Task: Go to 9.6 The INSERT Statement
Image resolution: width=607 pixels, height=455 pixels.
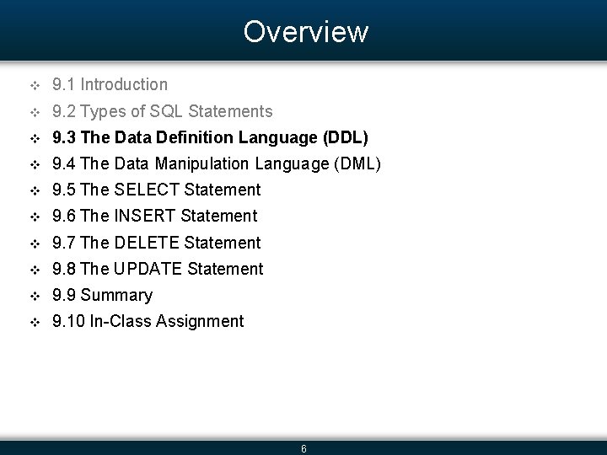Action: [154, 216]
